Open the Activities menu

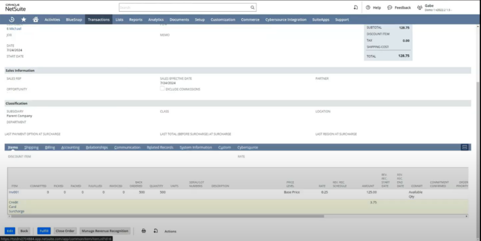click(52, 19)
